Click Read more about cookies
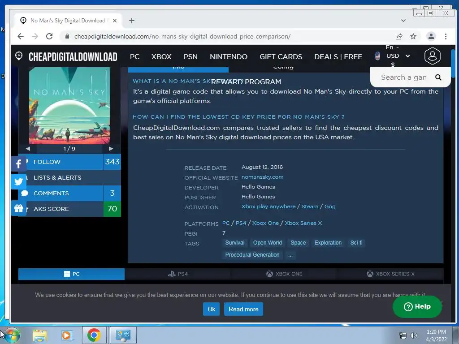Viewport: 459px width, 344px height. coord(243,309)
